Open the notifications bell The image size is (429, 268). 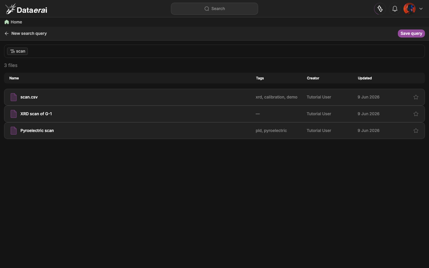pyautogui.click(x=395, y=9)
